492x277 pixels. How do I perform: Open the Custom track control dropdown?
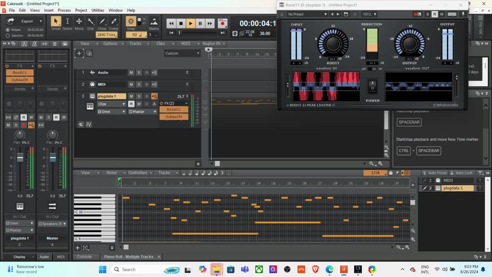coord(182,53)
